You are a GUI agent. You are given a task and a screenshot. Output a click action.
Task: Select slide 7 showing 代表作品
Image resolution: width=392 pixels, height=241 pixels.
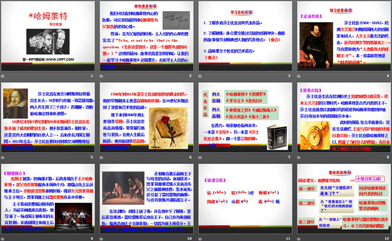[245, 117]
